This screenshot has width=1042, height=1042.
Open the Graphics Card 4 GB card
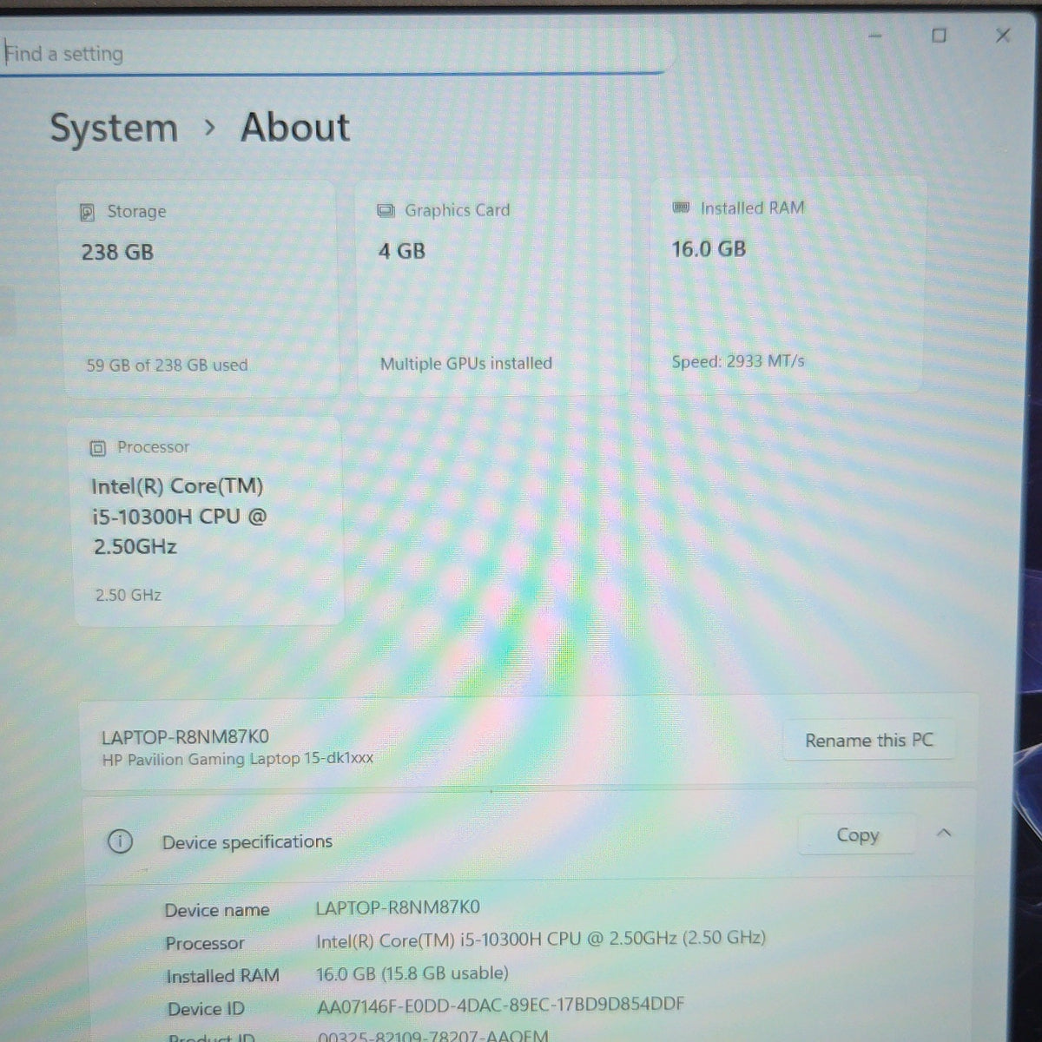coord(493,287)
